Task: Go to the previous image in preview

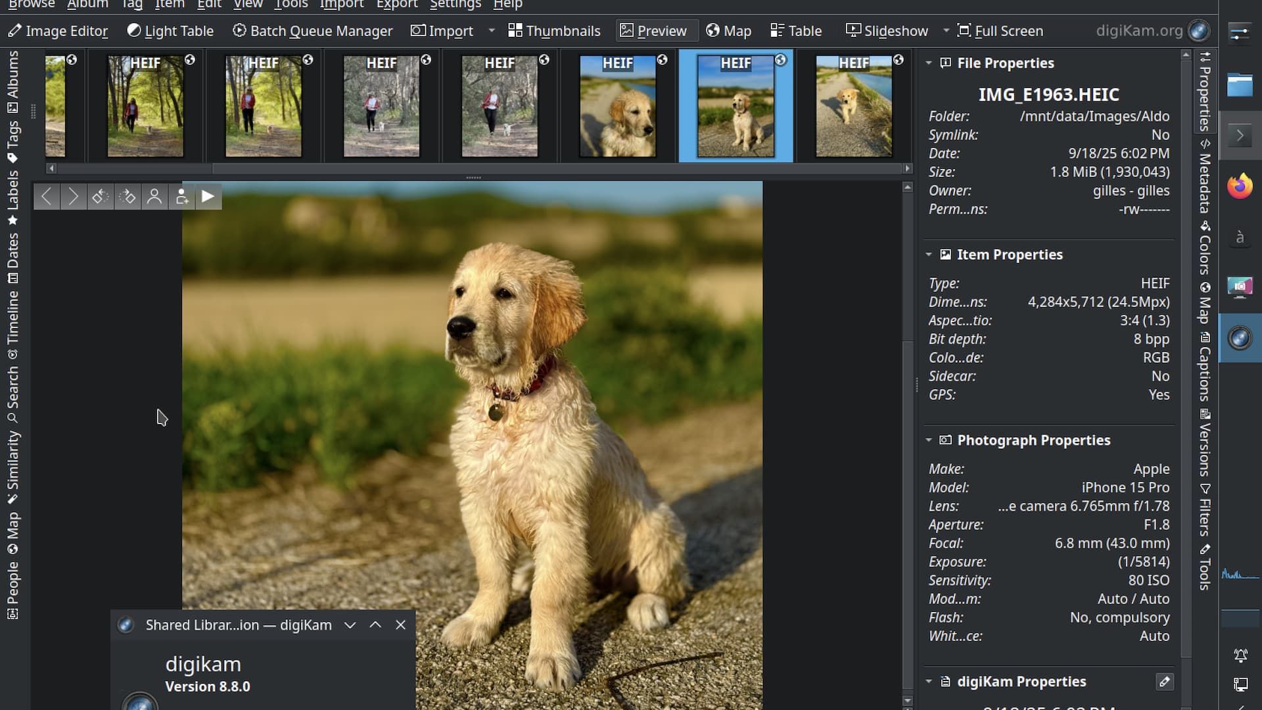Action: point(46,196)
